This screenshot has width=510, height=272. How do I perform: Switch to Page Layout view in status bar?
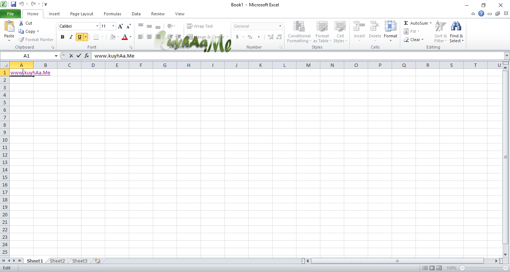click(x=432, y=268)
